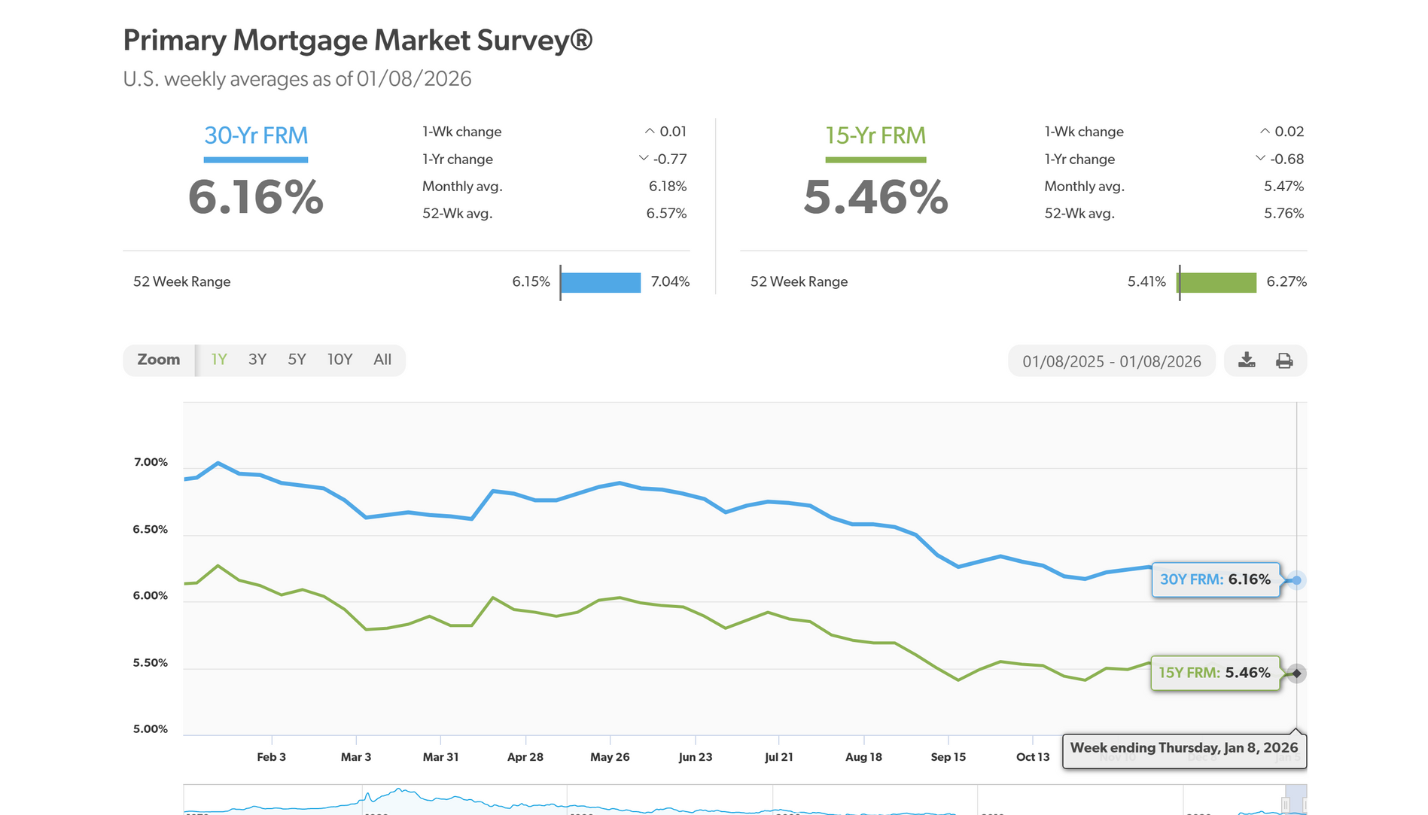The image size is (1428, 815).
Task: Click the up caret beside 0.02
Action: [x=1265, y=131]
